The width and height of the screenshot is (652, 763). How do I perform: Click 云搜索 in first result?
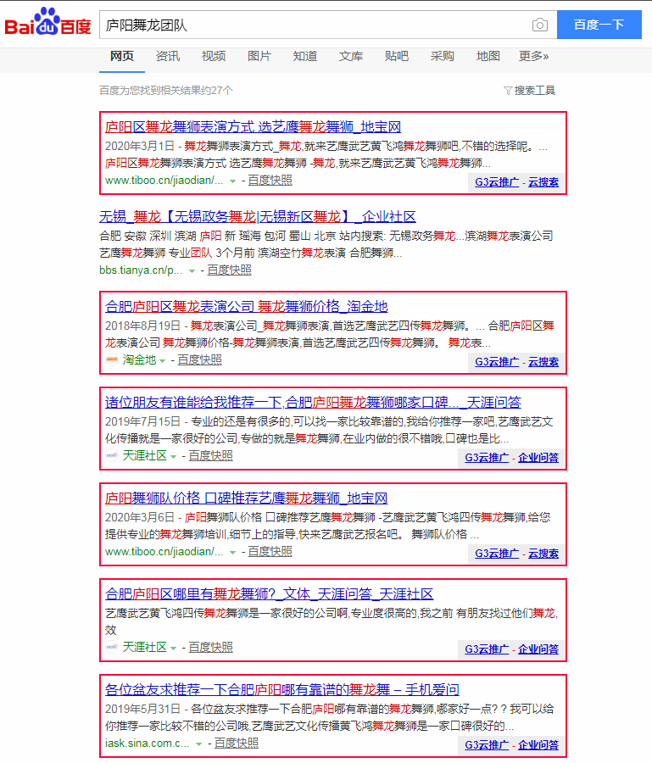[x=543, y=182]
